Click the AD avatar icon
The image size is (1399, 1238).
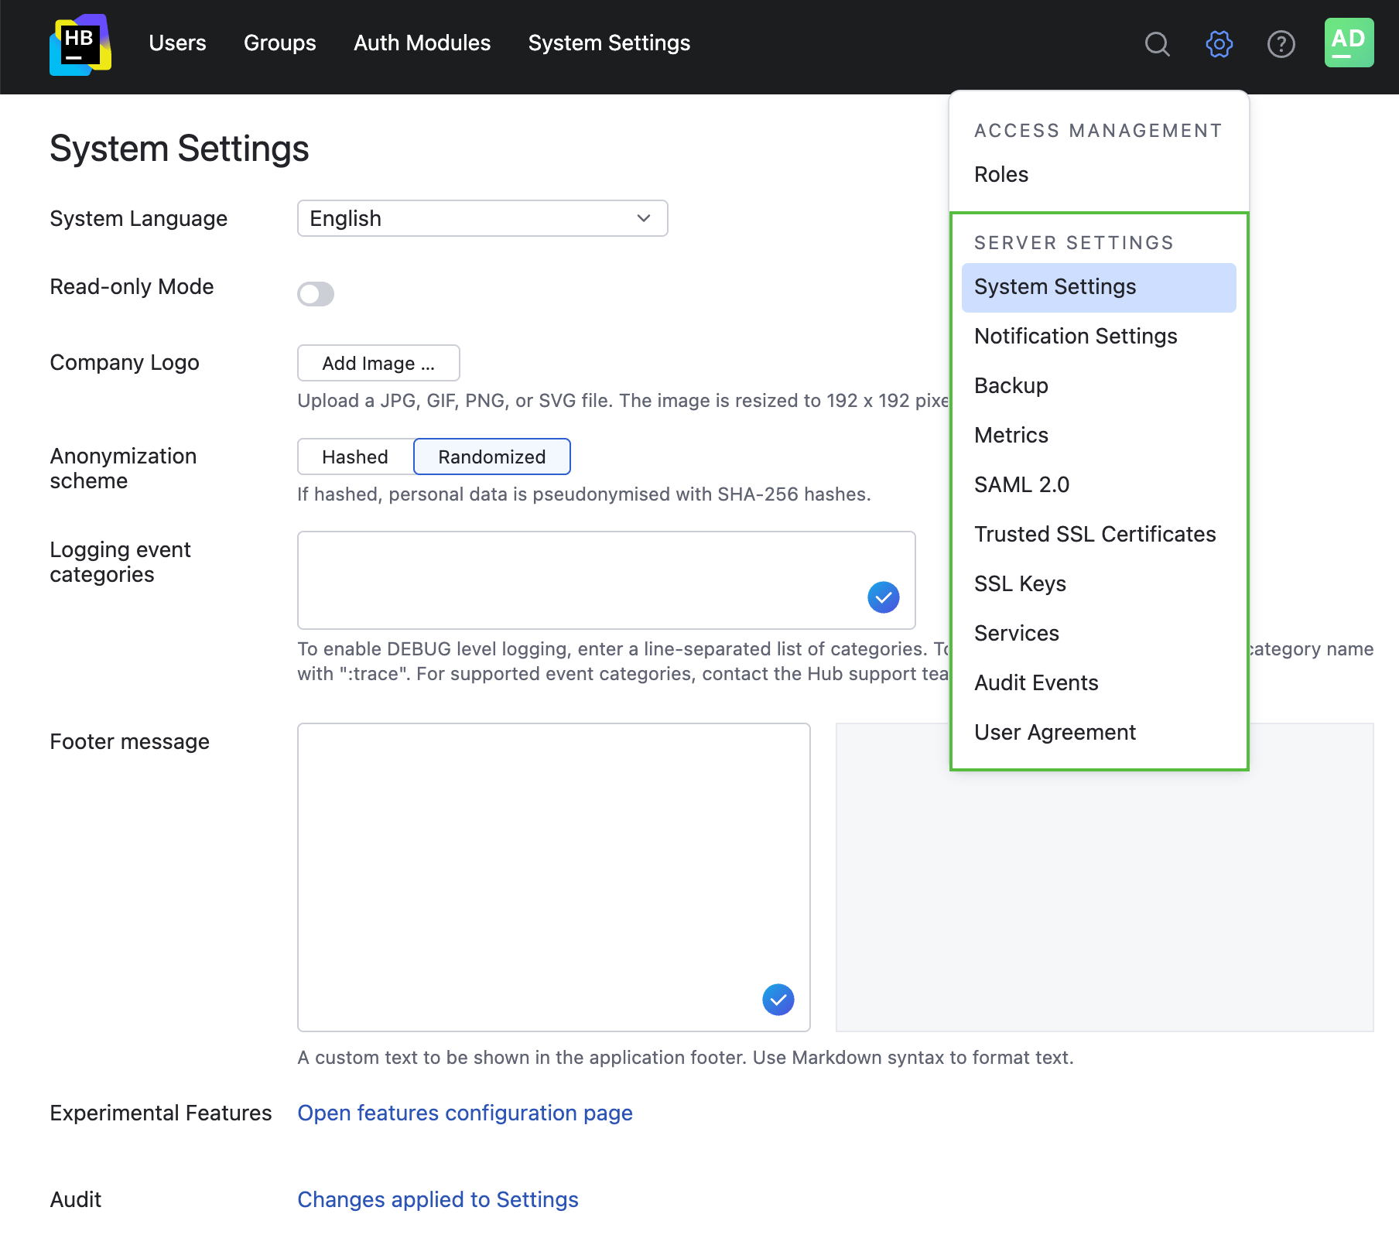pyautogui.click(x=1348, y=43)
